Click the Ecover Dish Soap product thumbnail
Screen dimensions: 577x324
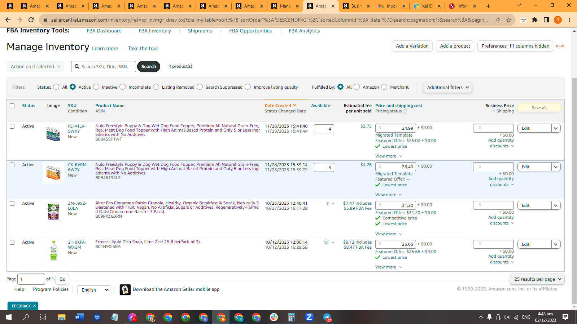point(53,250)
